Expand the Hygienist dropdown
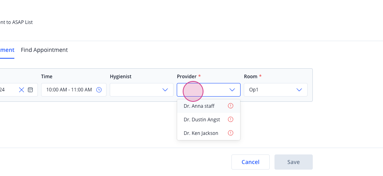Image resolution: width=383 pixels, height=176 pixels. pos(142,90)
